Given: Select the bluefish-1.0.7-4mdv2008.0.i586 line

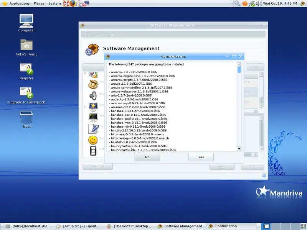Looking at the screenshot, I should [133, 142].
